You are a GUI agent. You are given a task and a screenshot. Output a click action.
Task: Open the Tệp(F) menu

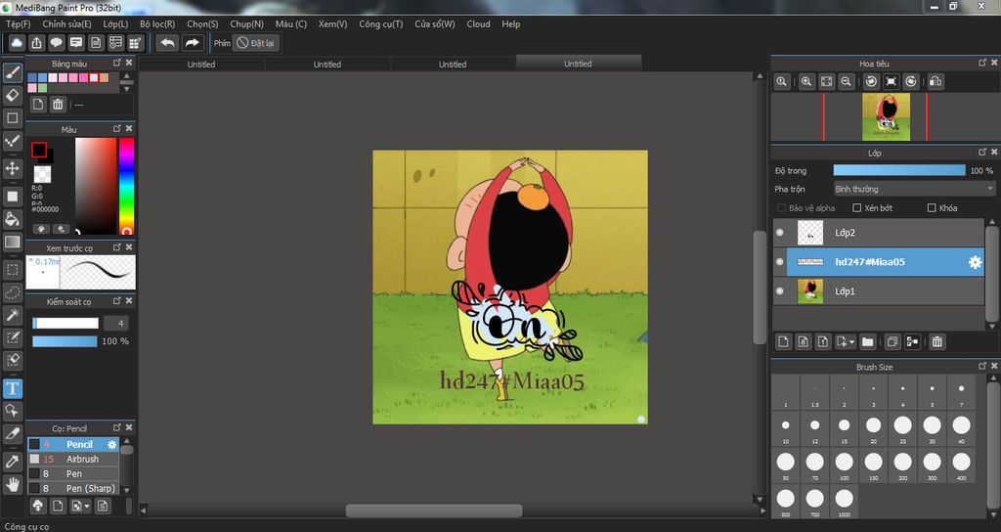pyautogui.click(x=19, y=24)
